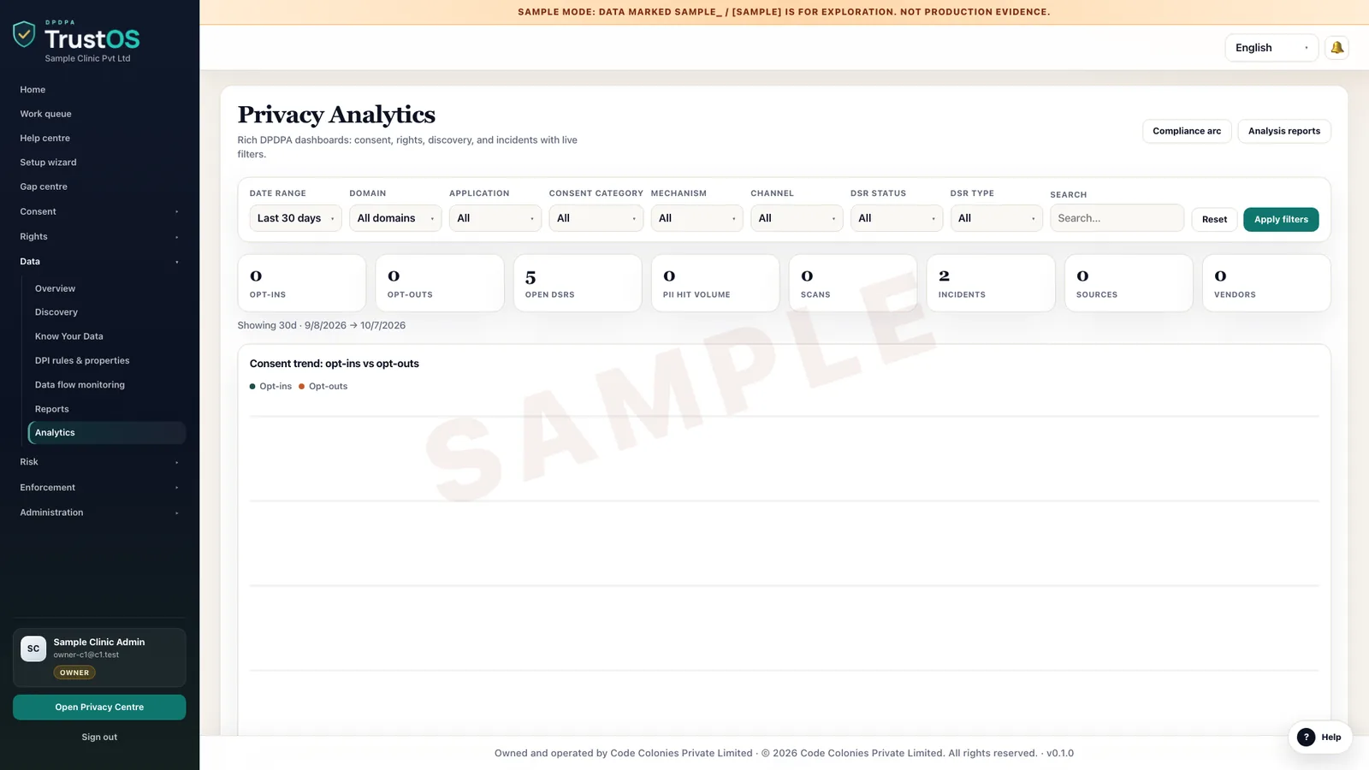1369x770 pixels.
Task: Select Analytics in the sidebar
Action: tap(107, 433)
